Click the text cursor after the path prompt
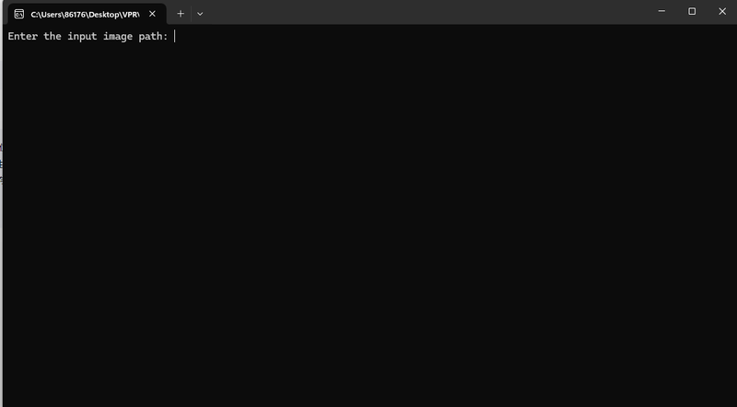Image resolution: width=737 pixels, height=407 pixels. tap(175, 36)
